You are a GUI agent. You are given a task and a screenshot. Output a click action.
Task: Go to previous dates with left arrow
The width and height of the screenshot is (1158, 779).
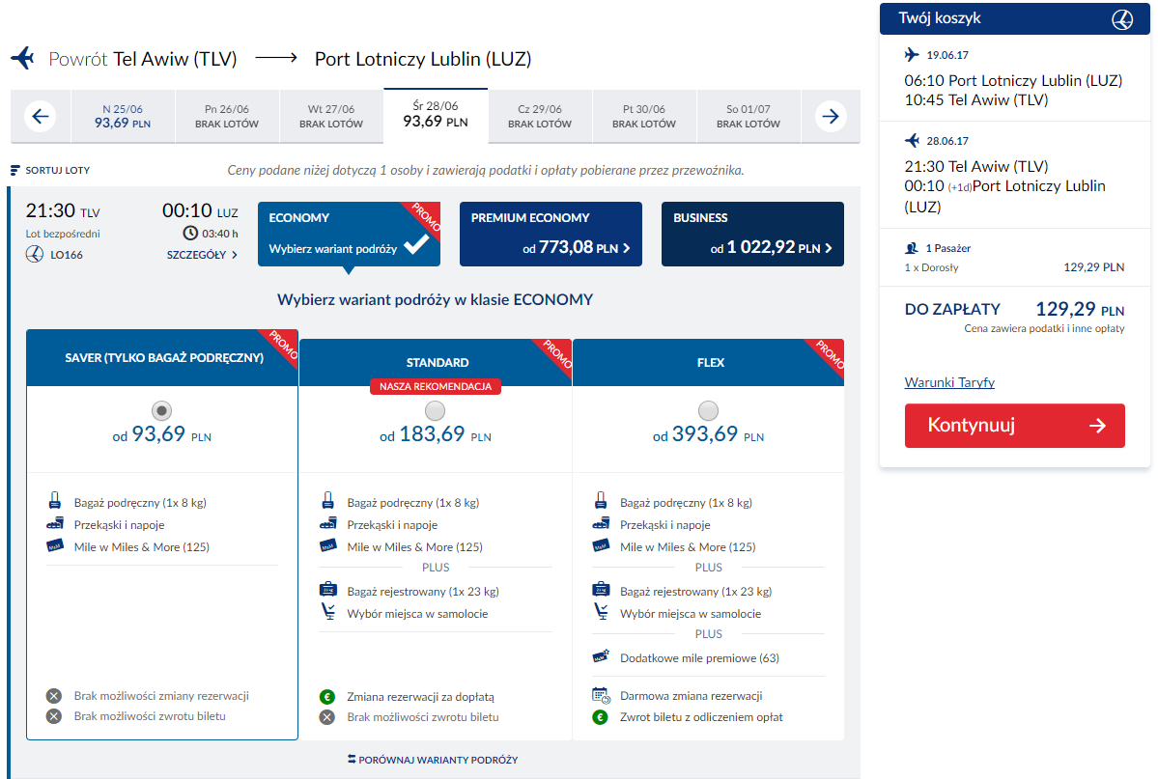[41, 116]
